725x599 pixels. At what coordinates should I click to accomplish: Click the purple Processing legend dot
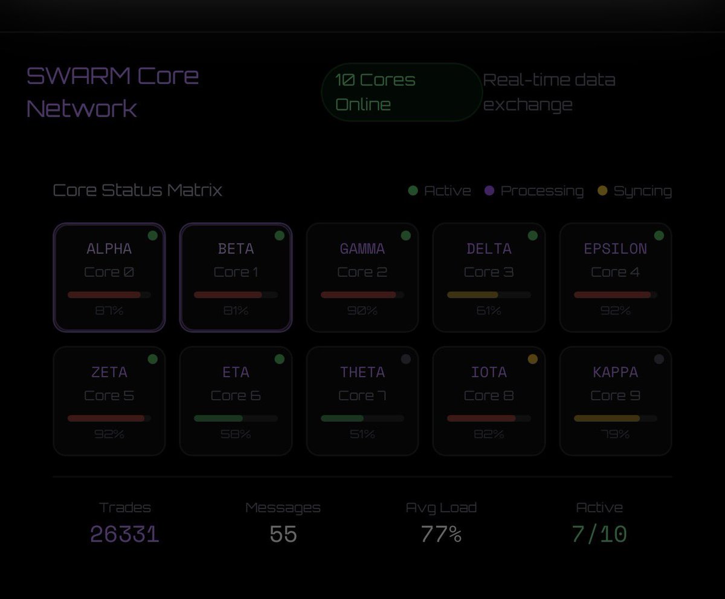489,191
